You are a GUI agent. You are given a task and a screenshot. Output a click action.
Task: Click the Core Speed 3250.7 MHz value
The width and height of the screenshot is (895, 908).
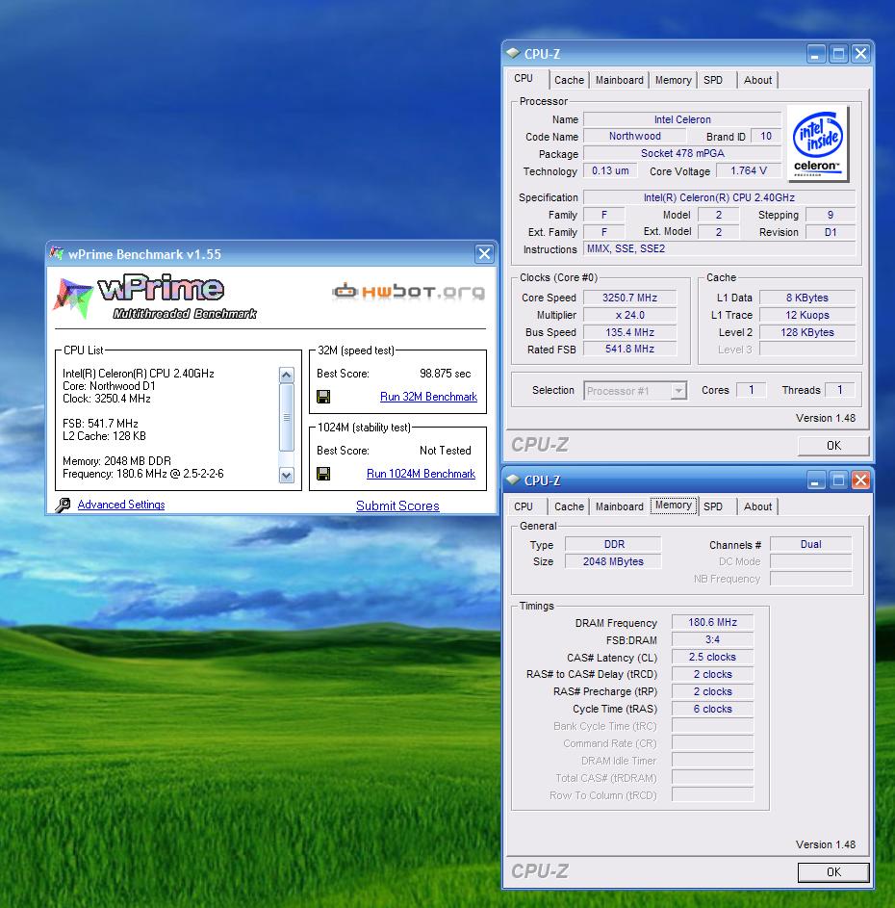tap(629, 298)
